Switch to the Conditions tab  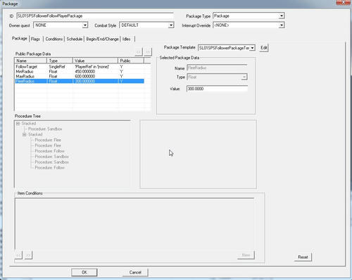tap(54, 39)
